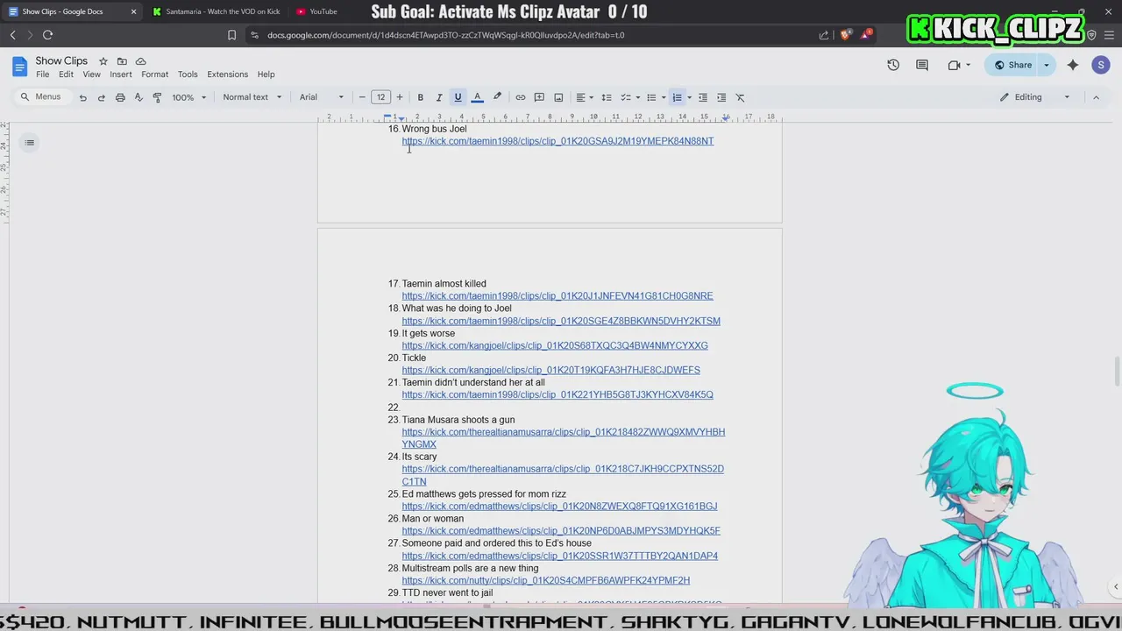Star the Show Clips document
This screenshot has height=631, width=1122.
tap(103, 61)
